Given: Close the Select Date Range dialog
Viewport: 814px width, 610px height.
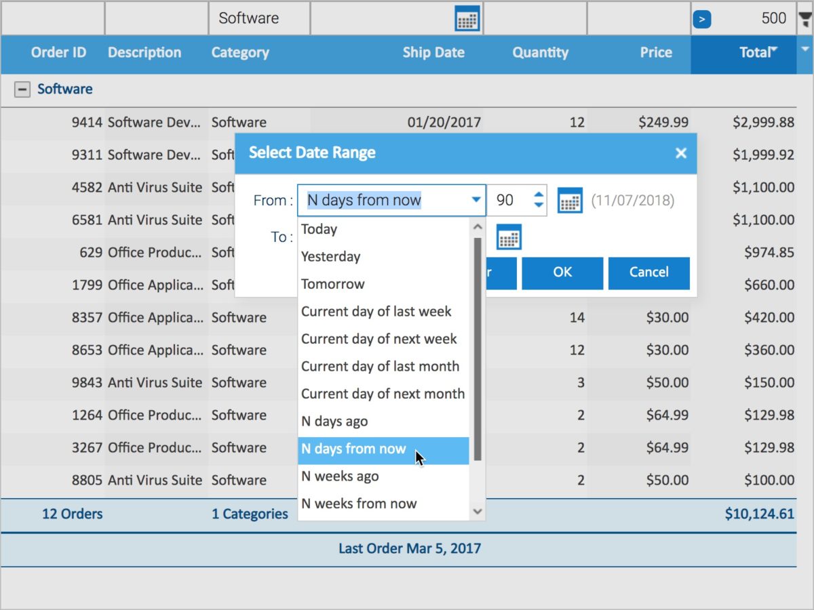Looking at the screenshot, I should (681, 152).
